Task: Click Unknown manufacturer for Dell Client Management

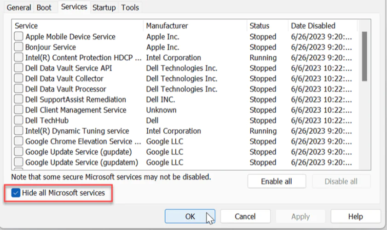Action: (x=161, y=110)
